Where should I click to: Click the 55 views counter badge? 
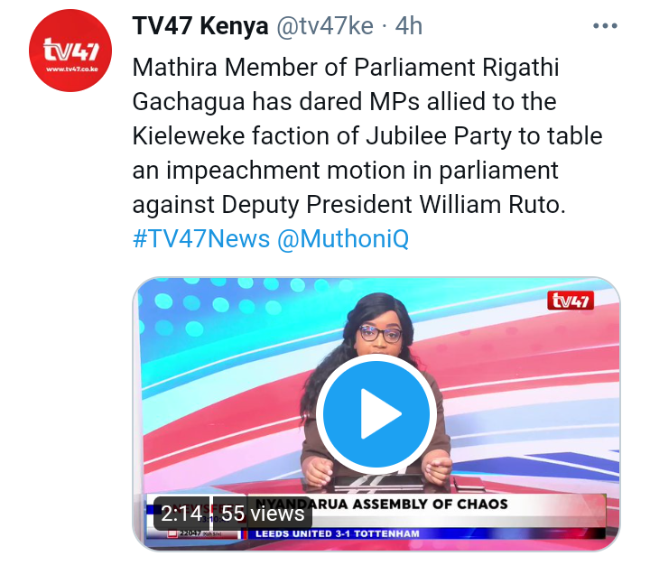coord(263,514)
